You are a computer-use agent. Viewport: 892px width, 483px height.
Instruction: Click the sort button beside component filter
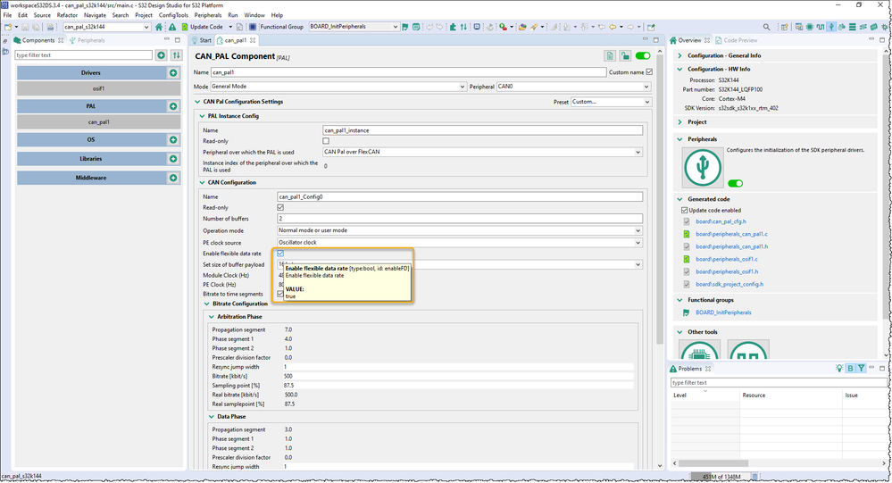(176, 55)
